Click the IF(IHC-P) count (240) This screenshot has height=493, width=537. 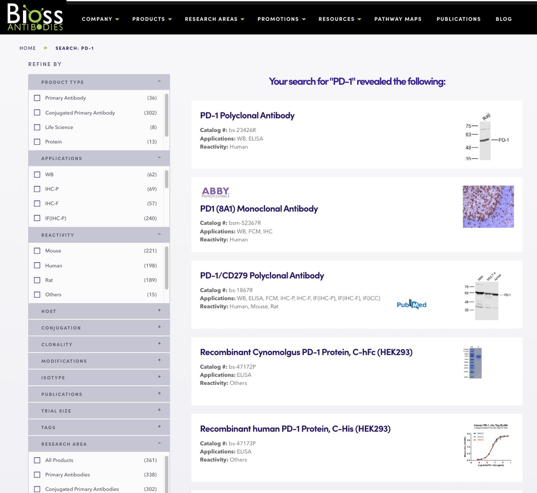[x=151, y=218]
